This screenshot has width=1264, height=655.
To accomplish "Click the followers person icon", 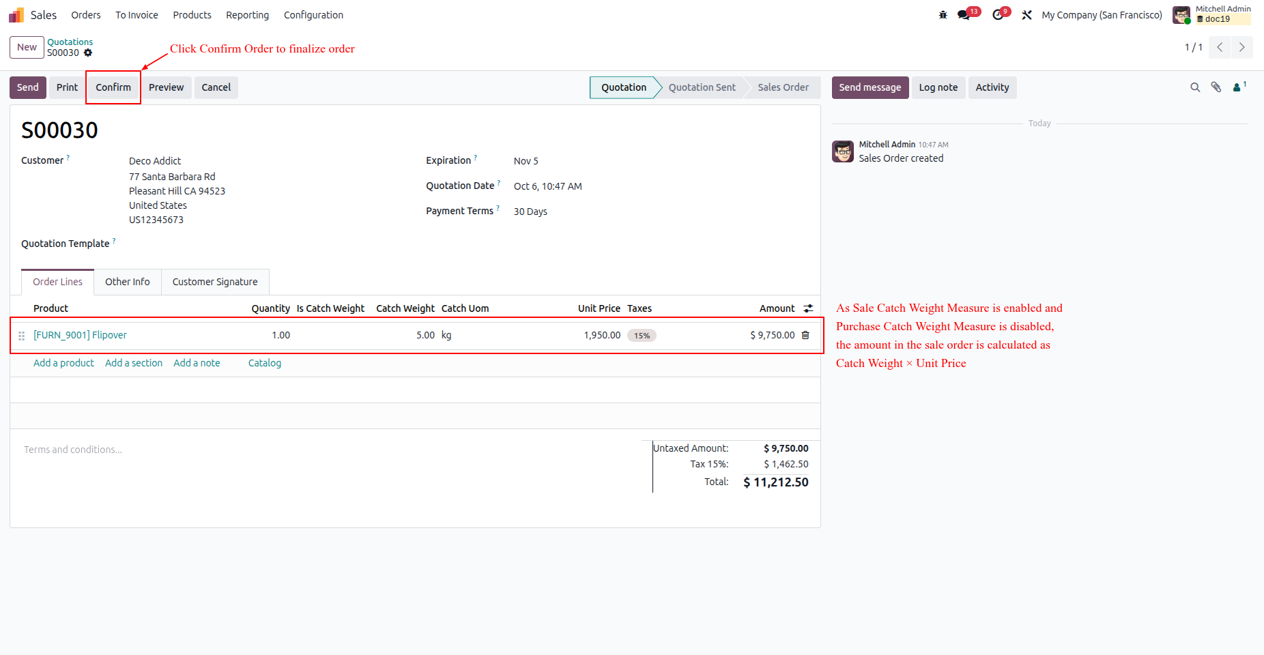I will click(1239, 87).
